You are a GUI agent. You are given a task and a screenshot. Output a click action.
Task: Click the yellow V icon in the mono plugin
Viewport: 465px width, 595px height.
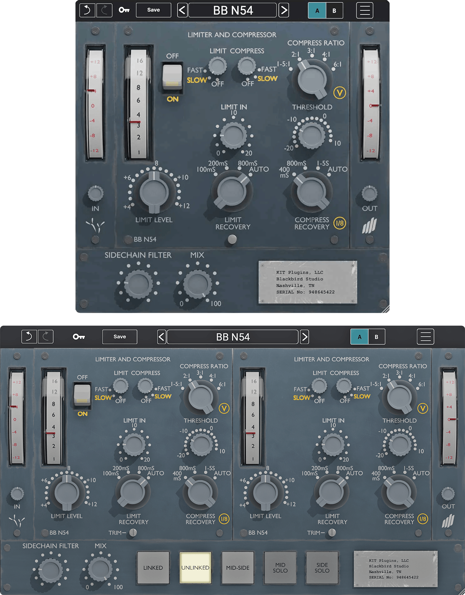pyautogui.click(x=339, y=93)
